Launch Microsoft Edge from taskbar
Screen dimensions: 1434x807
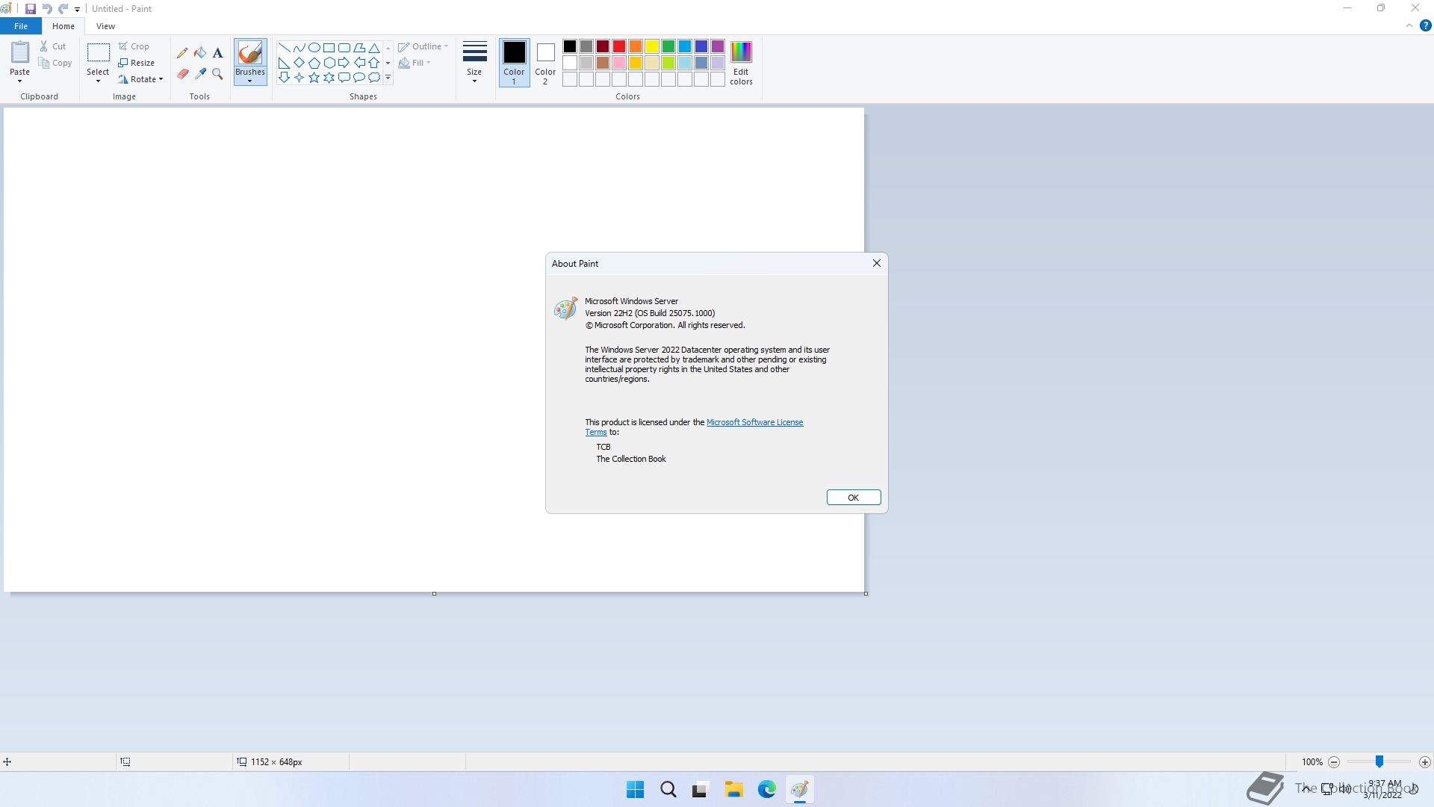(767, 790)
